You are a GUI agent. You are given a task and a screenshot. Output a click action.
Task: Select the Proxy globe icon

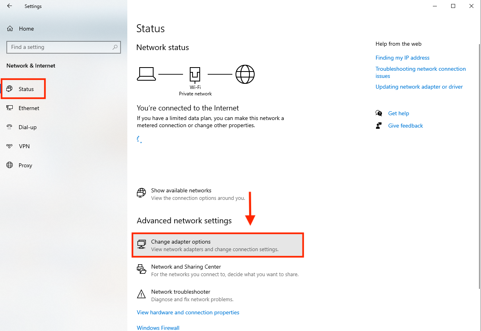(x=9, y=165)
